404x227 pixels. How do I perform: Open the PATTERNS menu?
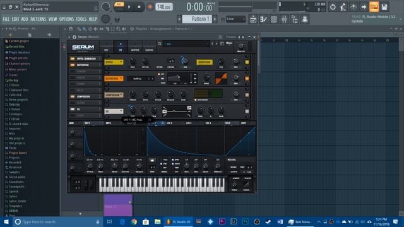click(x=38, y=19)
